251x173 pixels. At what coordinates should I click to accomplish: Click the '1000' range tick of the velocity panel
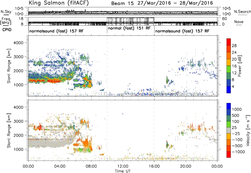[x=18, y=149]
